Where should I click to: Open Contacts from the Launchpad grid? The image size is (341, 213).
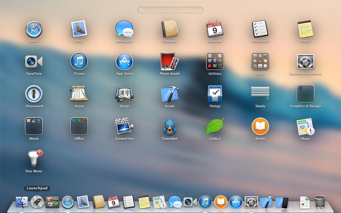coord(170,29)
